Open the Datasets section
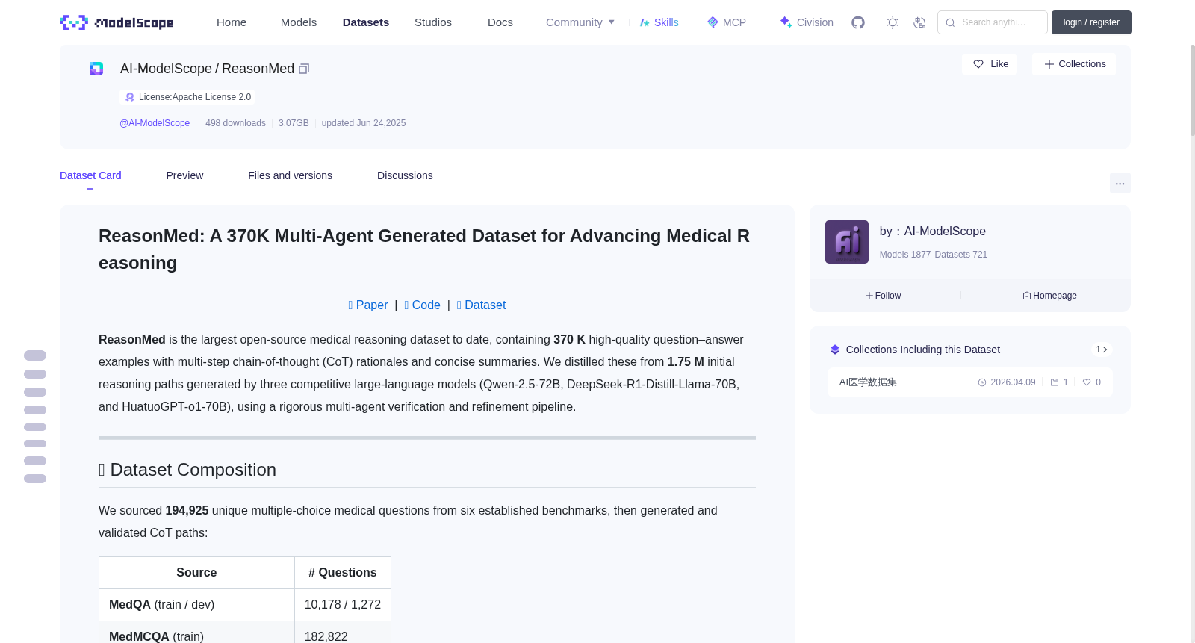The width and height of the screenshot is (1195, 643). [366, 22]
